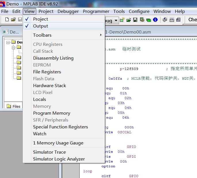Click the Che... toolbar label at right edge
The image size is (197, 178).
click(x=193, y=19)
